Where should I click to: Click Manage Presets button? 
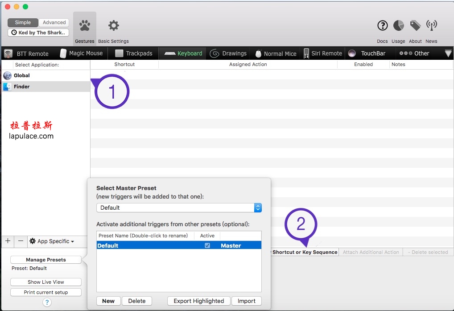pos(46,260)
